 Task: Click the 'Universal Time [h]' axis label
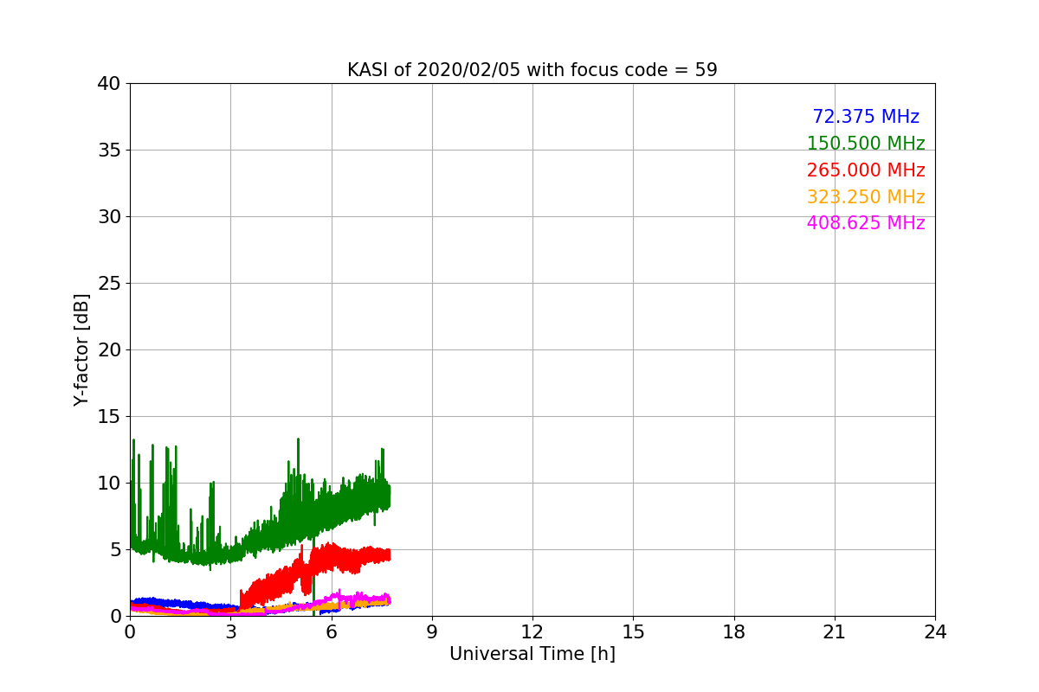532,655
